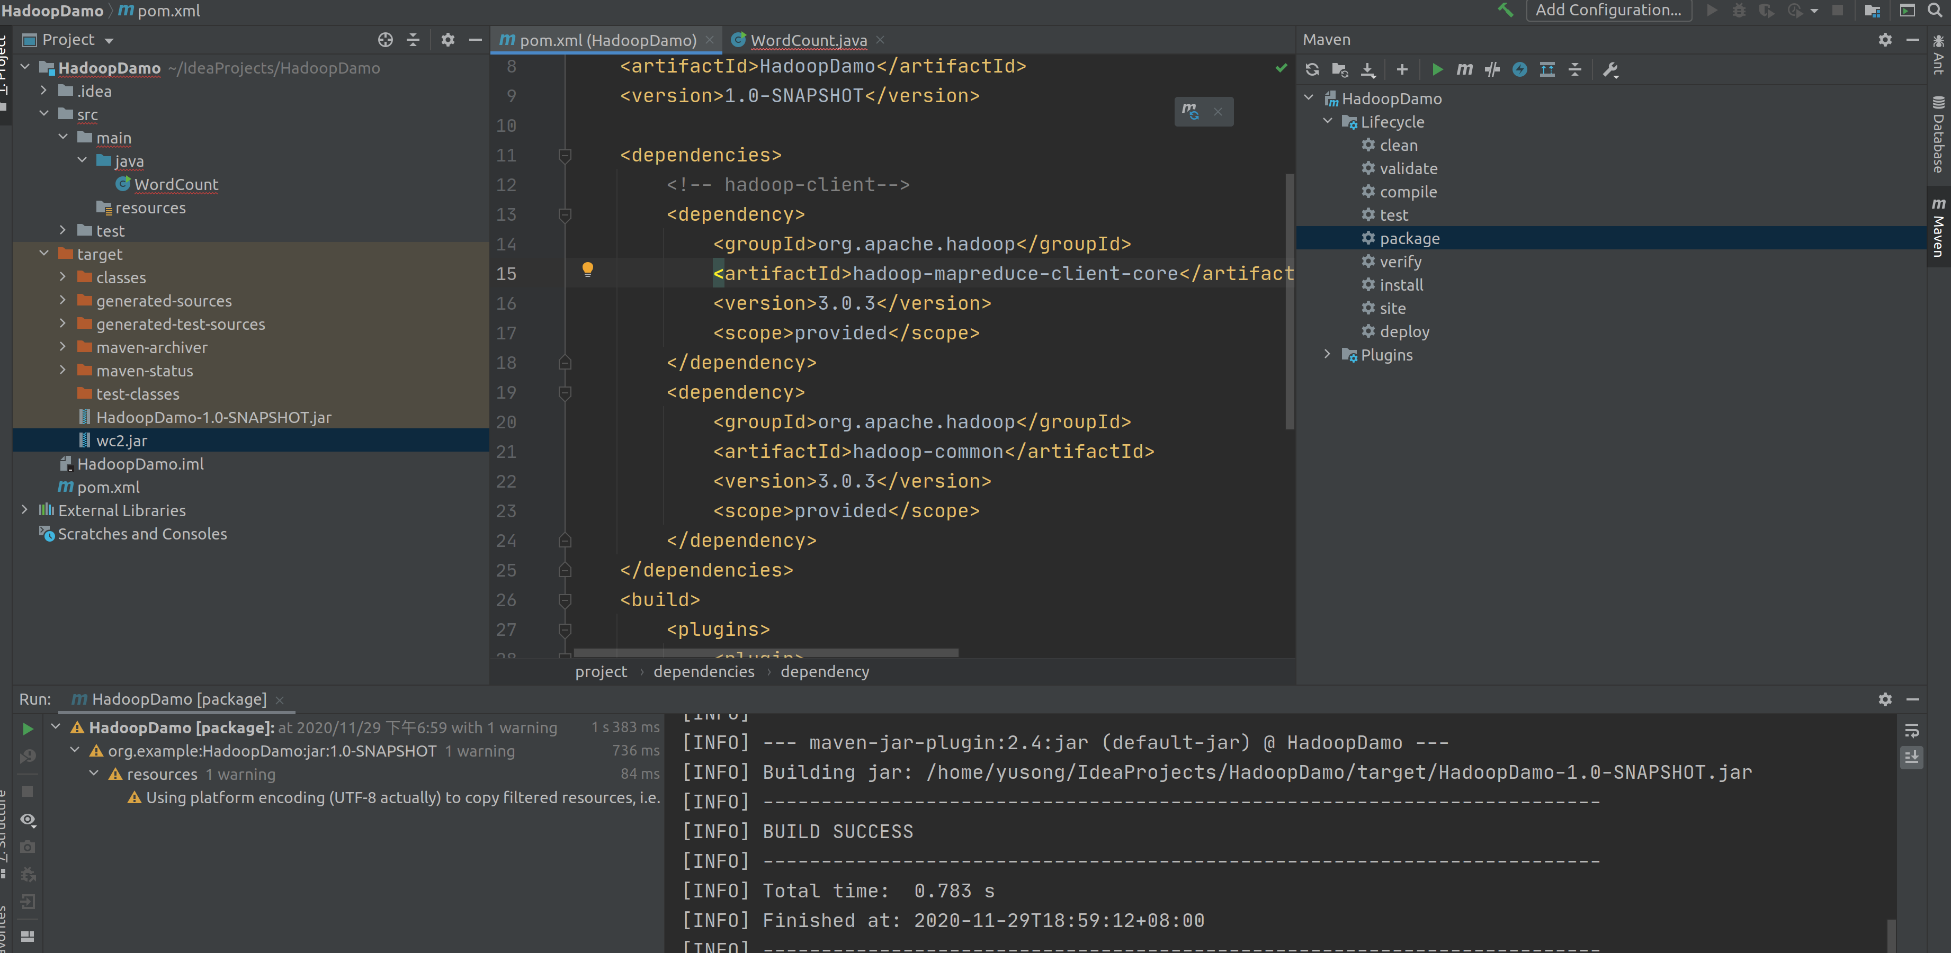The height and width of the screenshot is (953, 1951).
Task: Click Generate Sources and Update Folders icon
Action: (x=1340, y=70)
